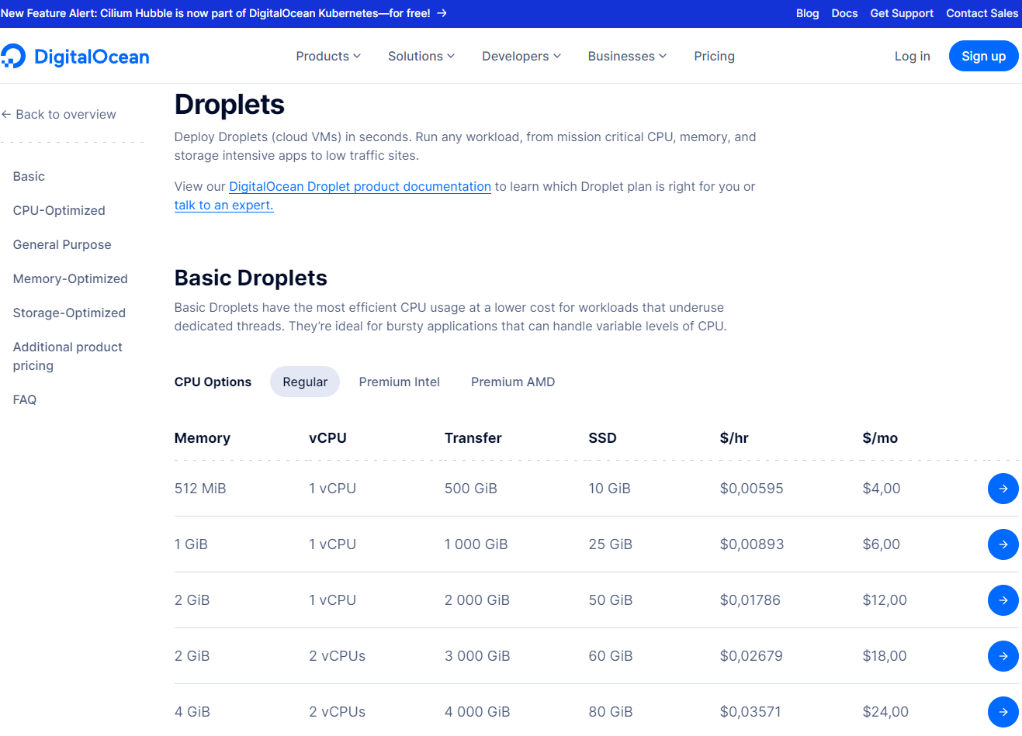Click the $0,02679 hourly price
This screenshot has width=1022, height=736.
[751, 656]
